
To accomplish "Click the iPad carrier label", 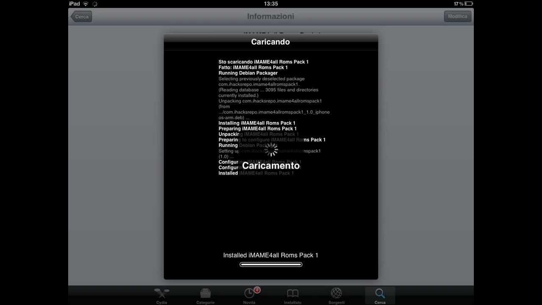I will pyautogui.click(x=75, y=4).
